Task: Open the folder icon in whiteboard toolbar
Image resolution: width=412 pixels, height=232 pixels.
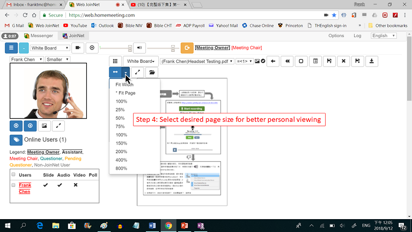Action: (x=152, y=72)
